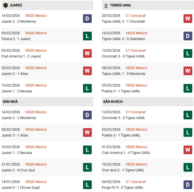Click the Juarez team crest icon

[x=5, y=5]
